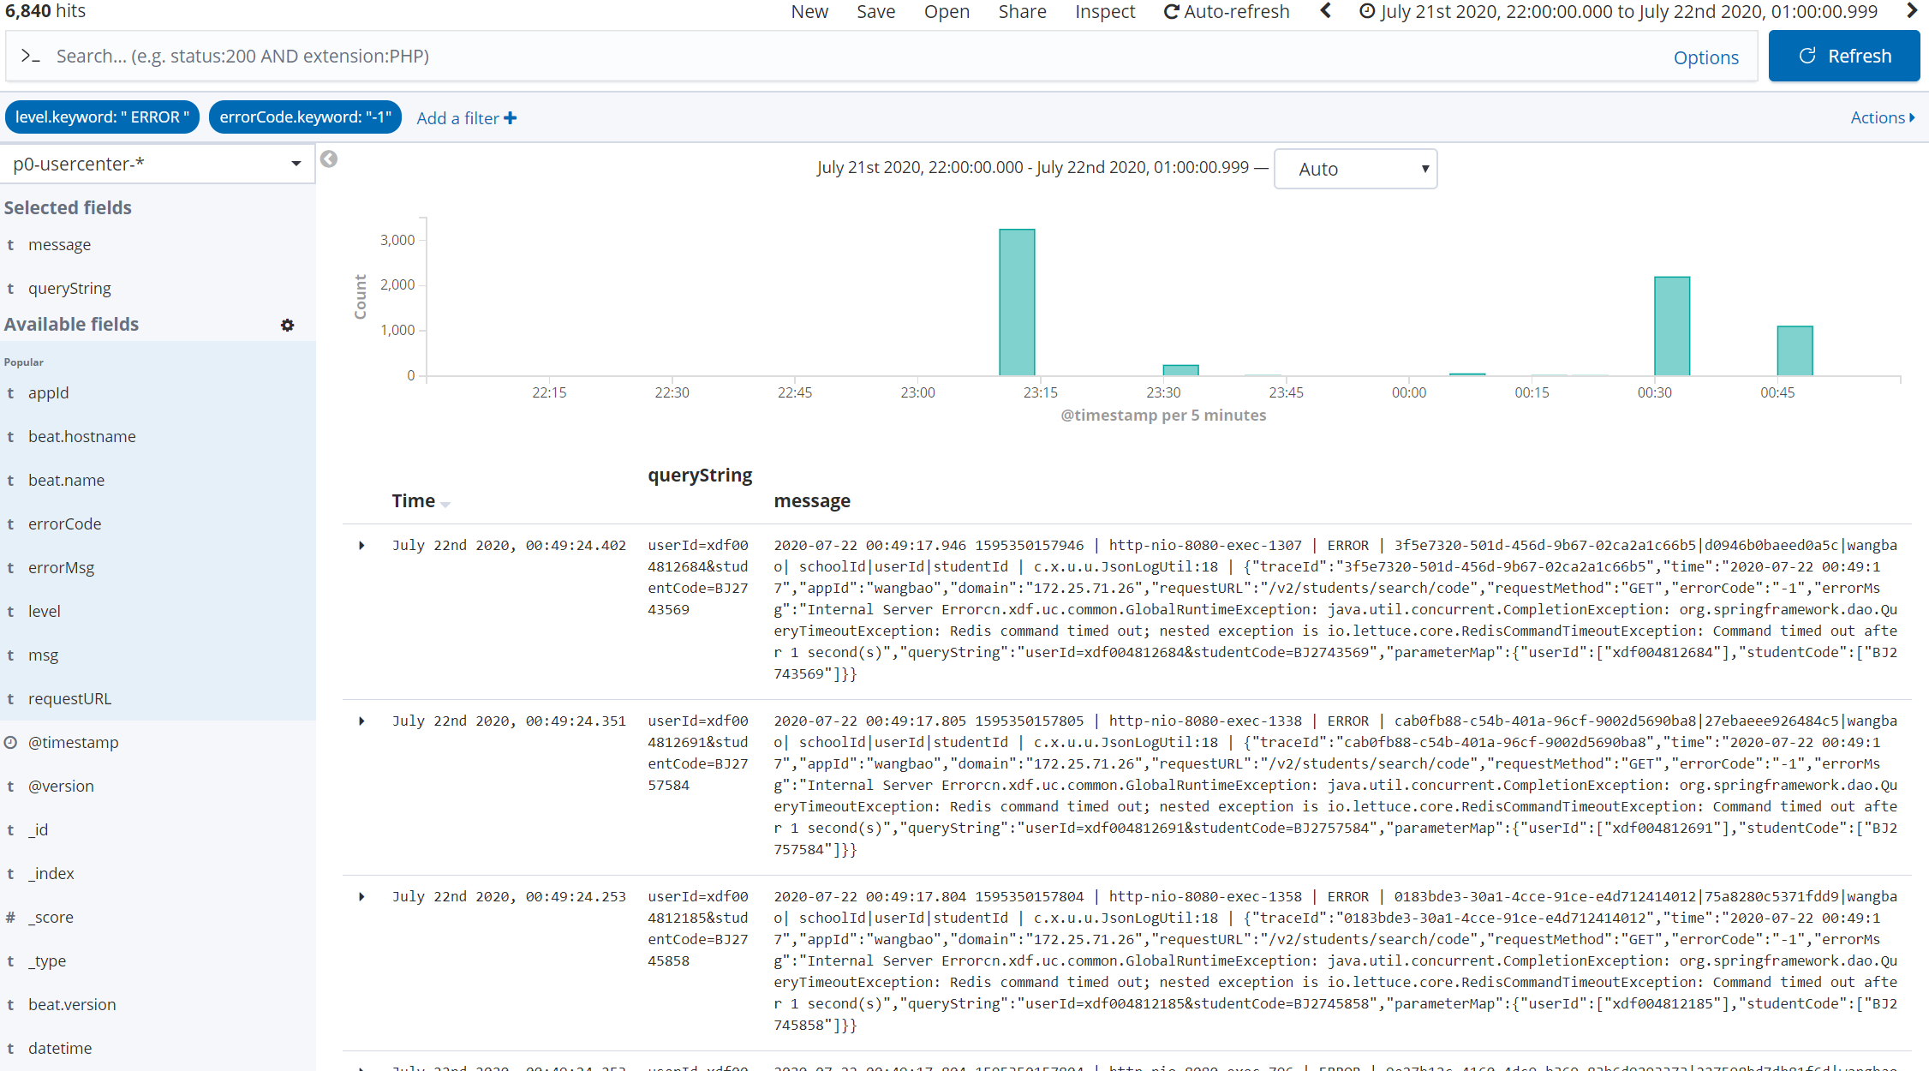Click the Auto-refresh option
Image resolution: width=1929 pixels, height=1071 pixels.
pos(1227,12)
